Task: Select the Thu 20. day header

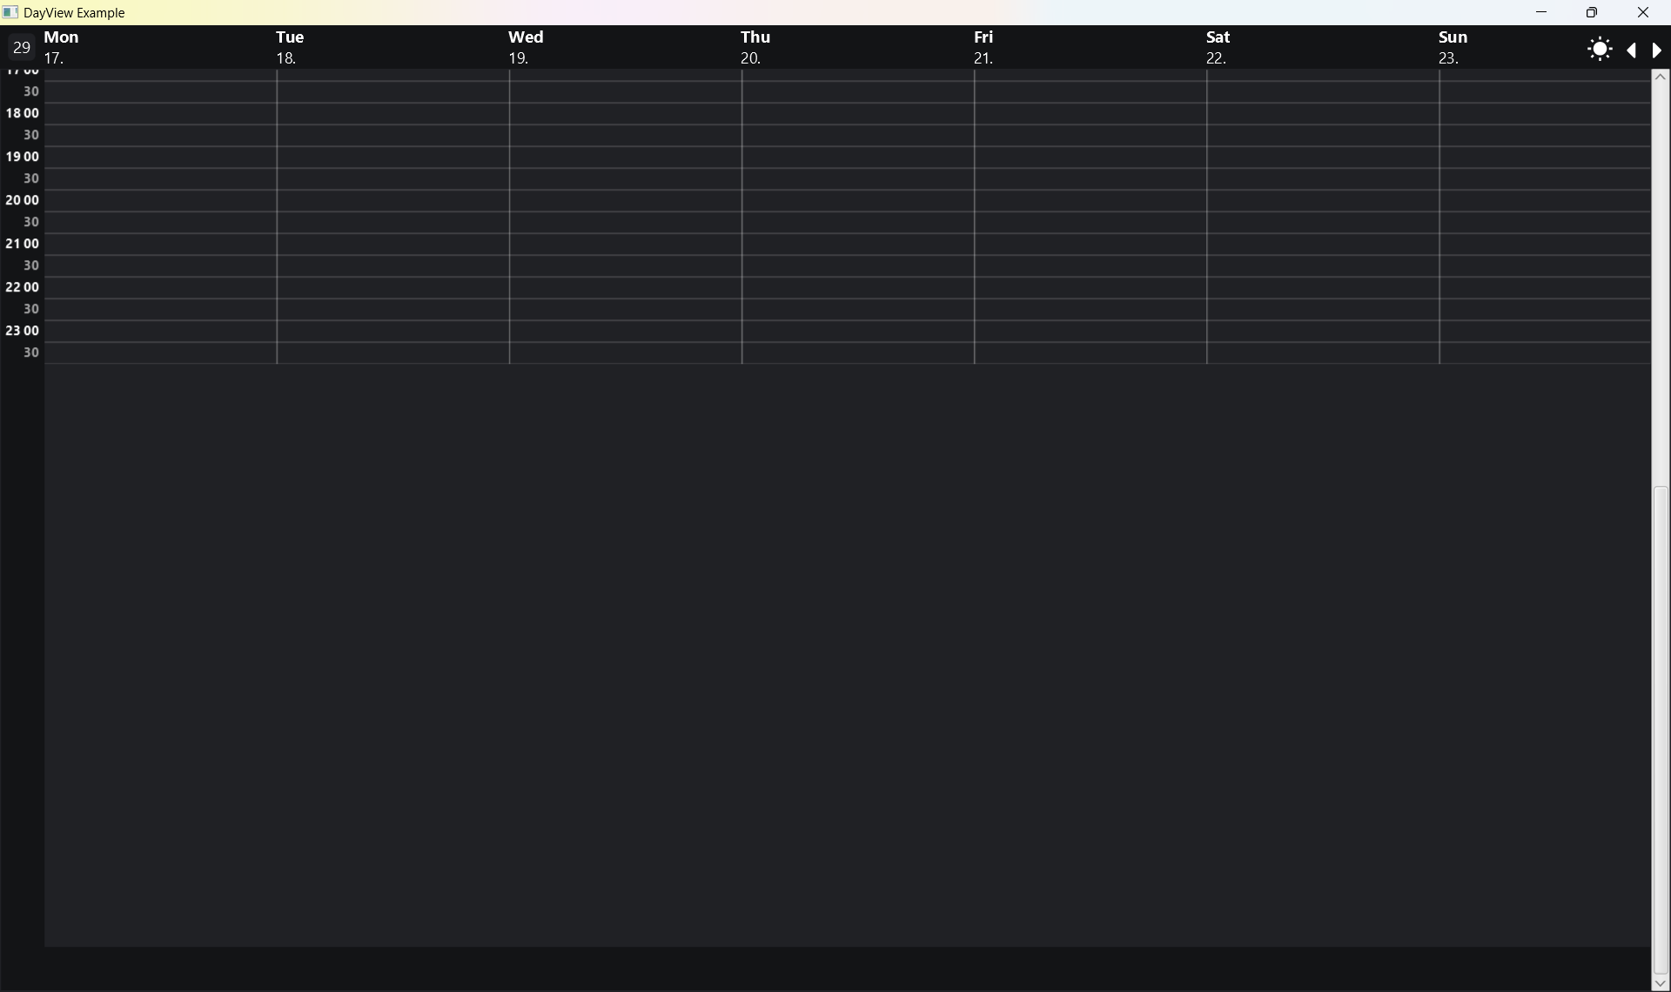Action: coord(755,47)
